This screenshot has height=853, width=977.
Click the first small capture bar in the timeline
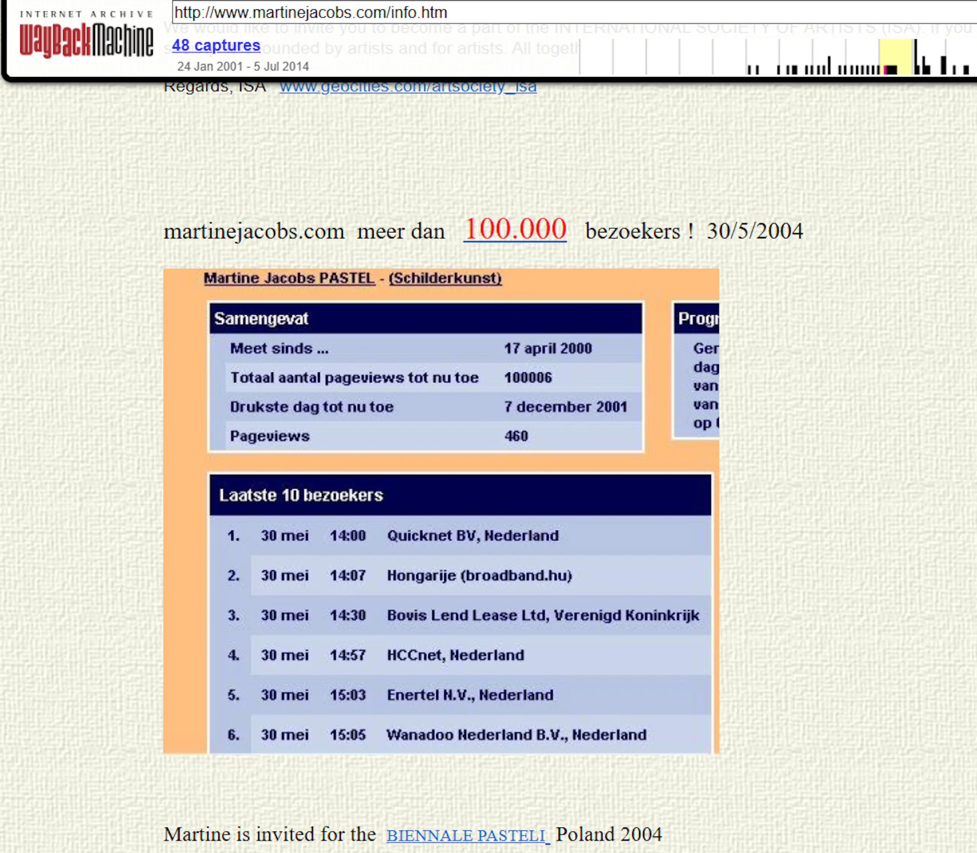point(749,70)
